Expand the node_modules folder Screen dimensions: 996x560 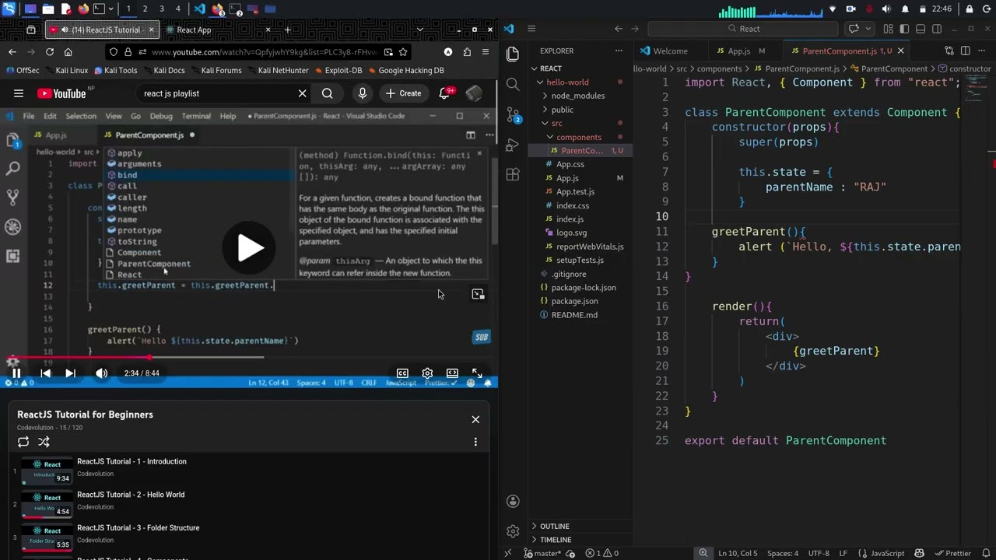tap(578, 96)
